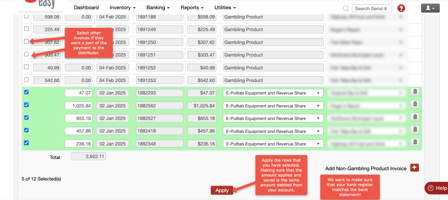Click Add Non-Gambling Product Invoice label

point(366,168)
